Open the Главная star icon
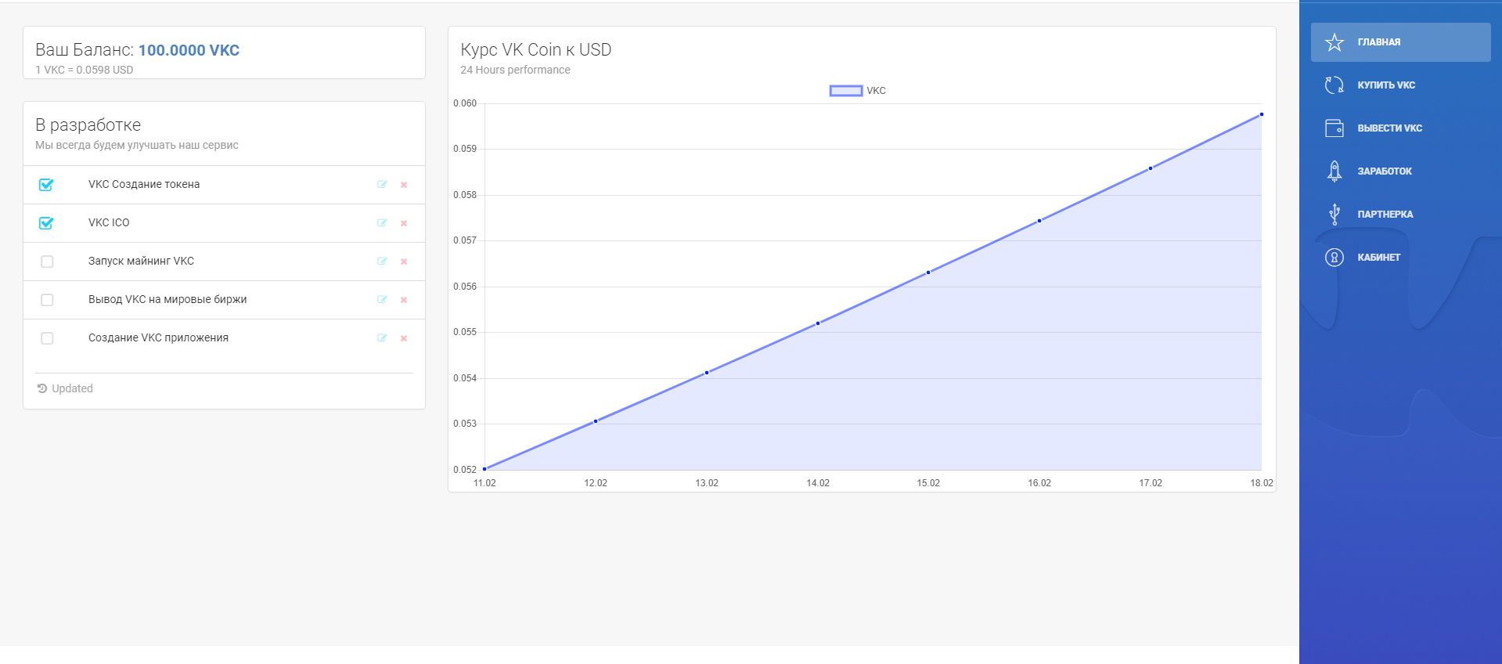1502x664 pixels. point(1335,42)
